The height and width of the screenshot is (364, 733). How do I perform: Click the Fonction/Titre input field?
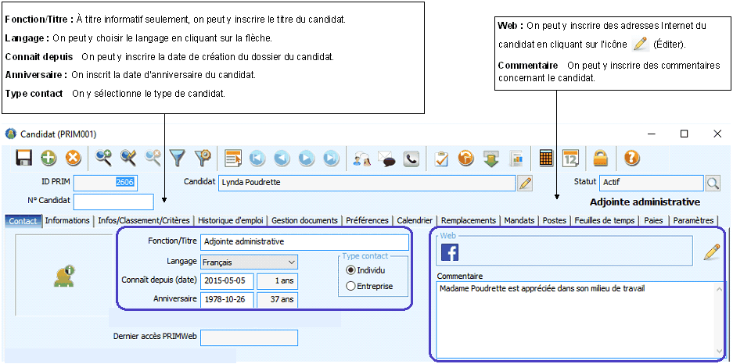tap(304, 242)
